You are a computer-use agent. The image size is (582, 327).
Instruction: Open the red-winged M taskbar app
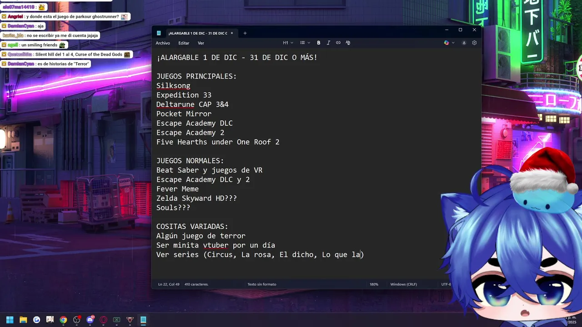click(x=130, y=320)
